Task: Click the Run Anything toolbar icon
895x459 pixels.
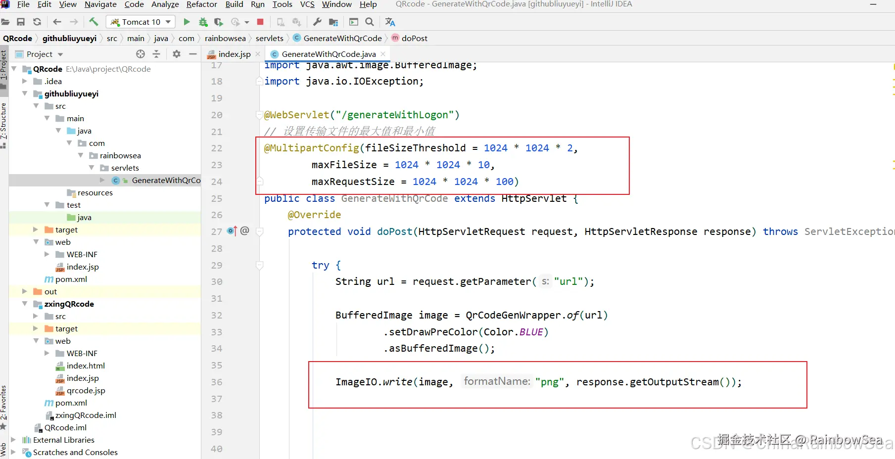Action: [354, 22]
